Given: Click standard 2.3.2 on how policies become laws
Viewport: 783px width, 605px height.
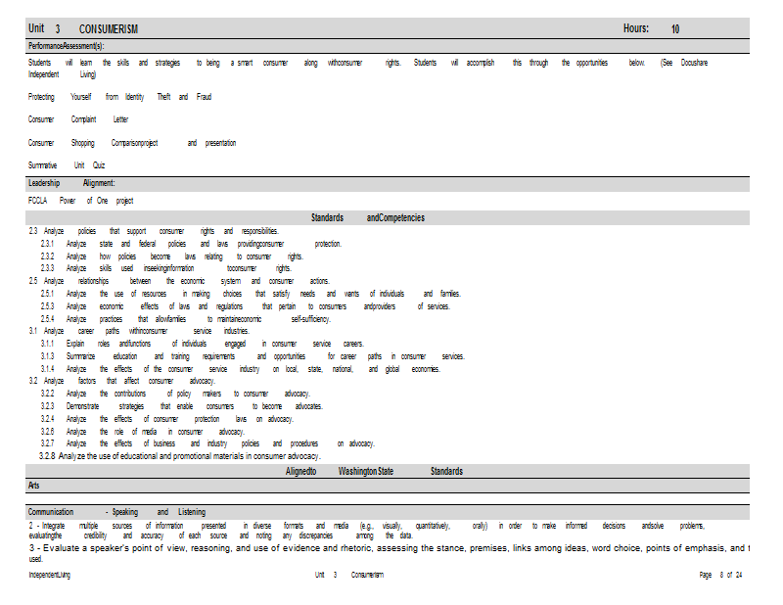Looking at the screenshot, I should tap(172, 256).
